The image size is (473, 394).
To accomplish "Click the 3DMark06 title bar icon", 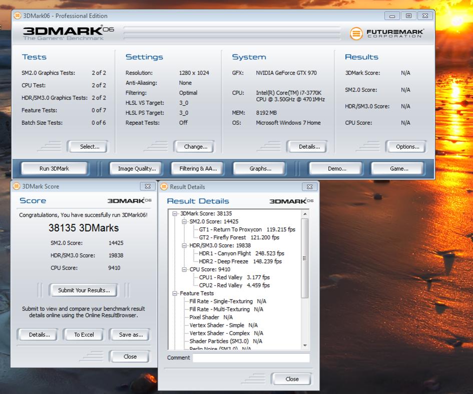I will (x=18, y=15).
